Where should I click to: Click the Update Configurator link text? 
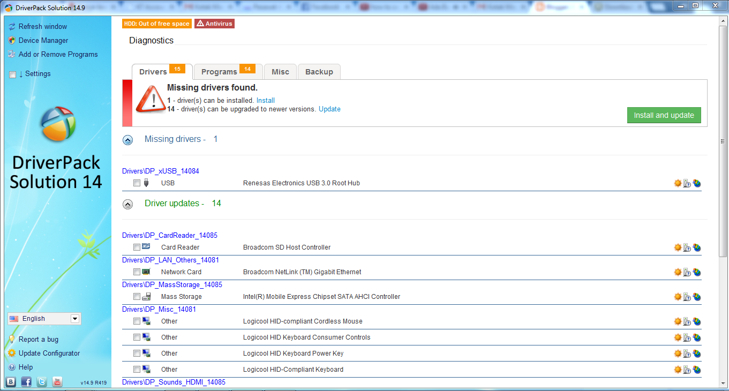[x=49, y=354]
